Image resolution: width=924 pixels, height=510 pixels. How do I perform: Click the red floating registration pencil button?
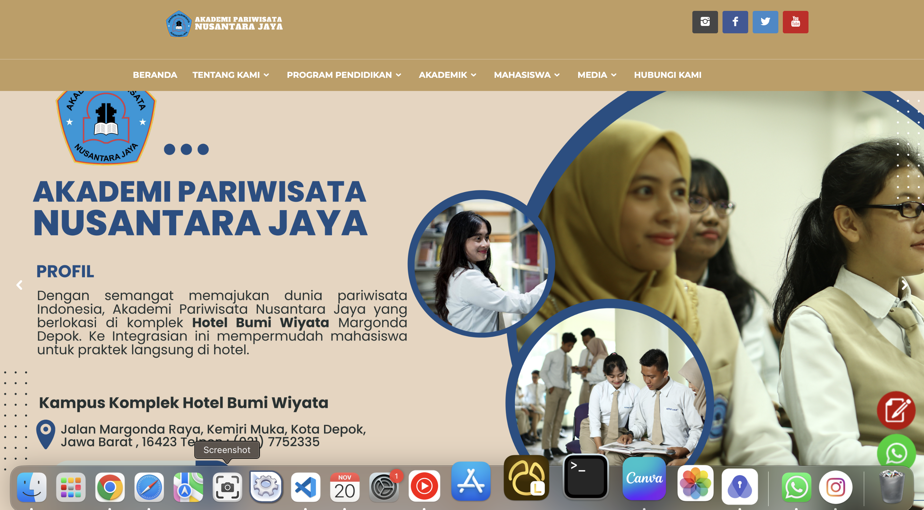tap(896, 410)
